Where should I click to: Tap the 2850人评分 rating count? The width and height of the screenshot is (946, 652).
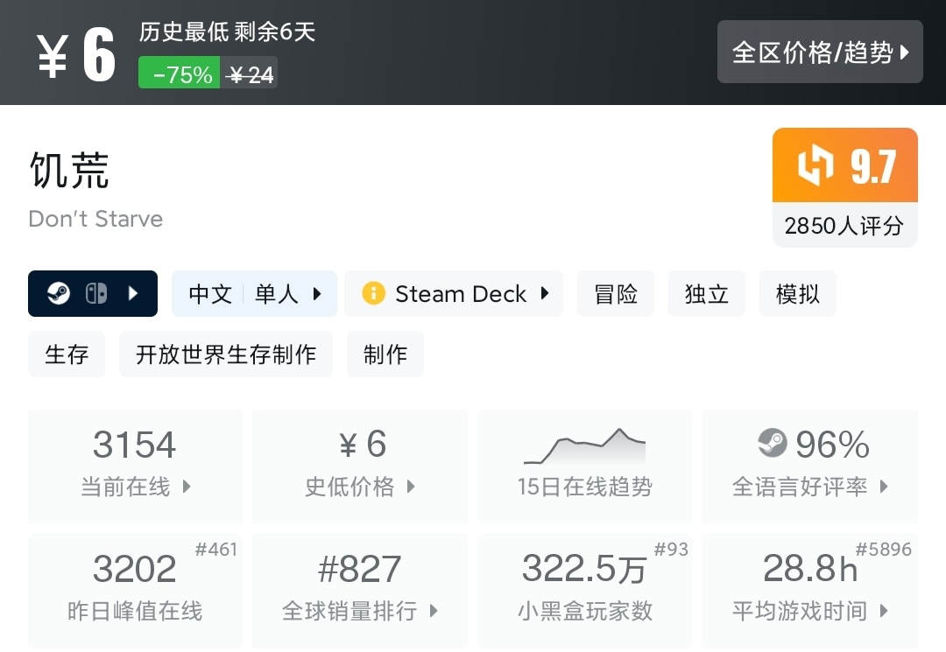pyautogui.click(x=844, y=226)
